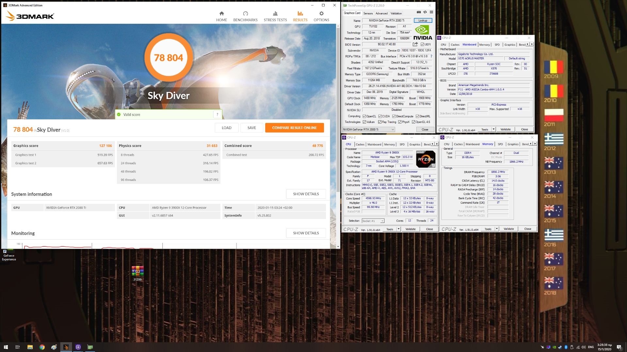627x352 pixels.
Task: Click the Bus Interface question mark in GPU-Z
Action: tap(431, 56)
